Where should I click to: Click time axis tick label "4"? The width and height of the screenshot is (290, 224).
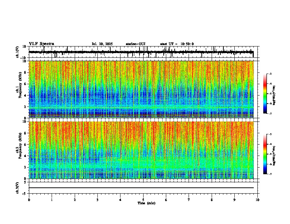click(120, 200)
